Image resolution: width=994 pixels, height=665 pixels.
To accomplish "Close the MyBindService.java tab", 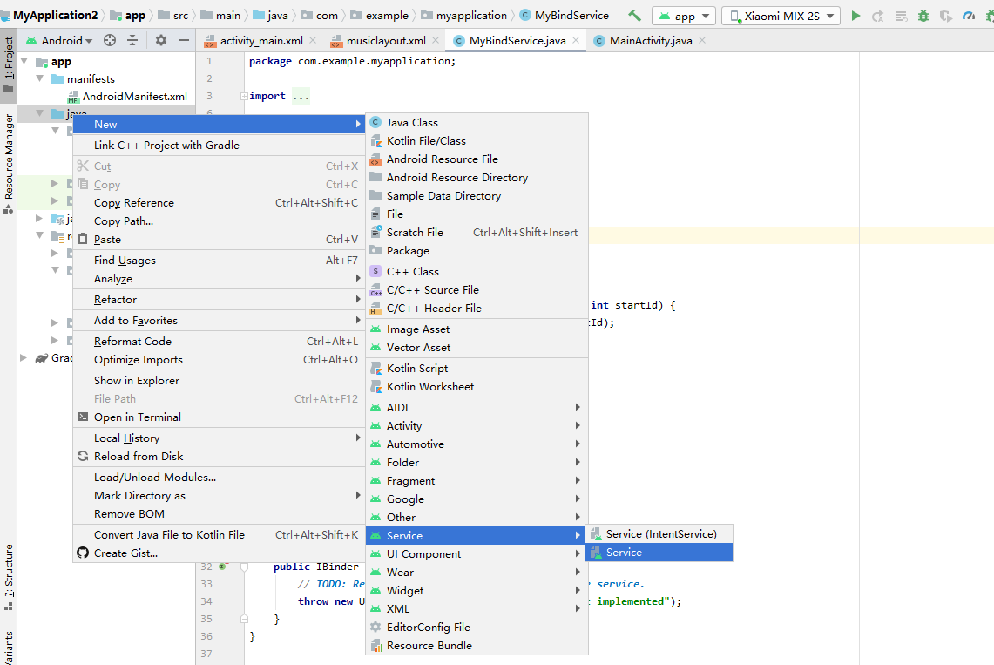I will pos(576,40).
